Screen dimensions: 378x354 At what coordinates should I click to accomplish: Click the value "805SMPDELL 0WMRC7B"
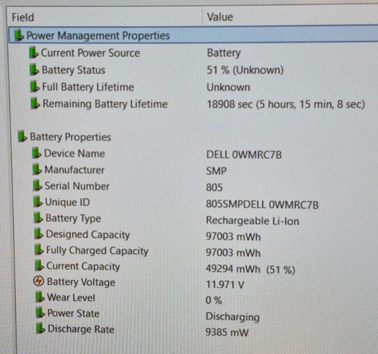point(263,204)
